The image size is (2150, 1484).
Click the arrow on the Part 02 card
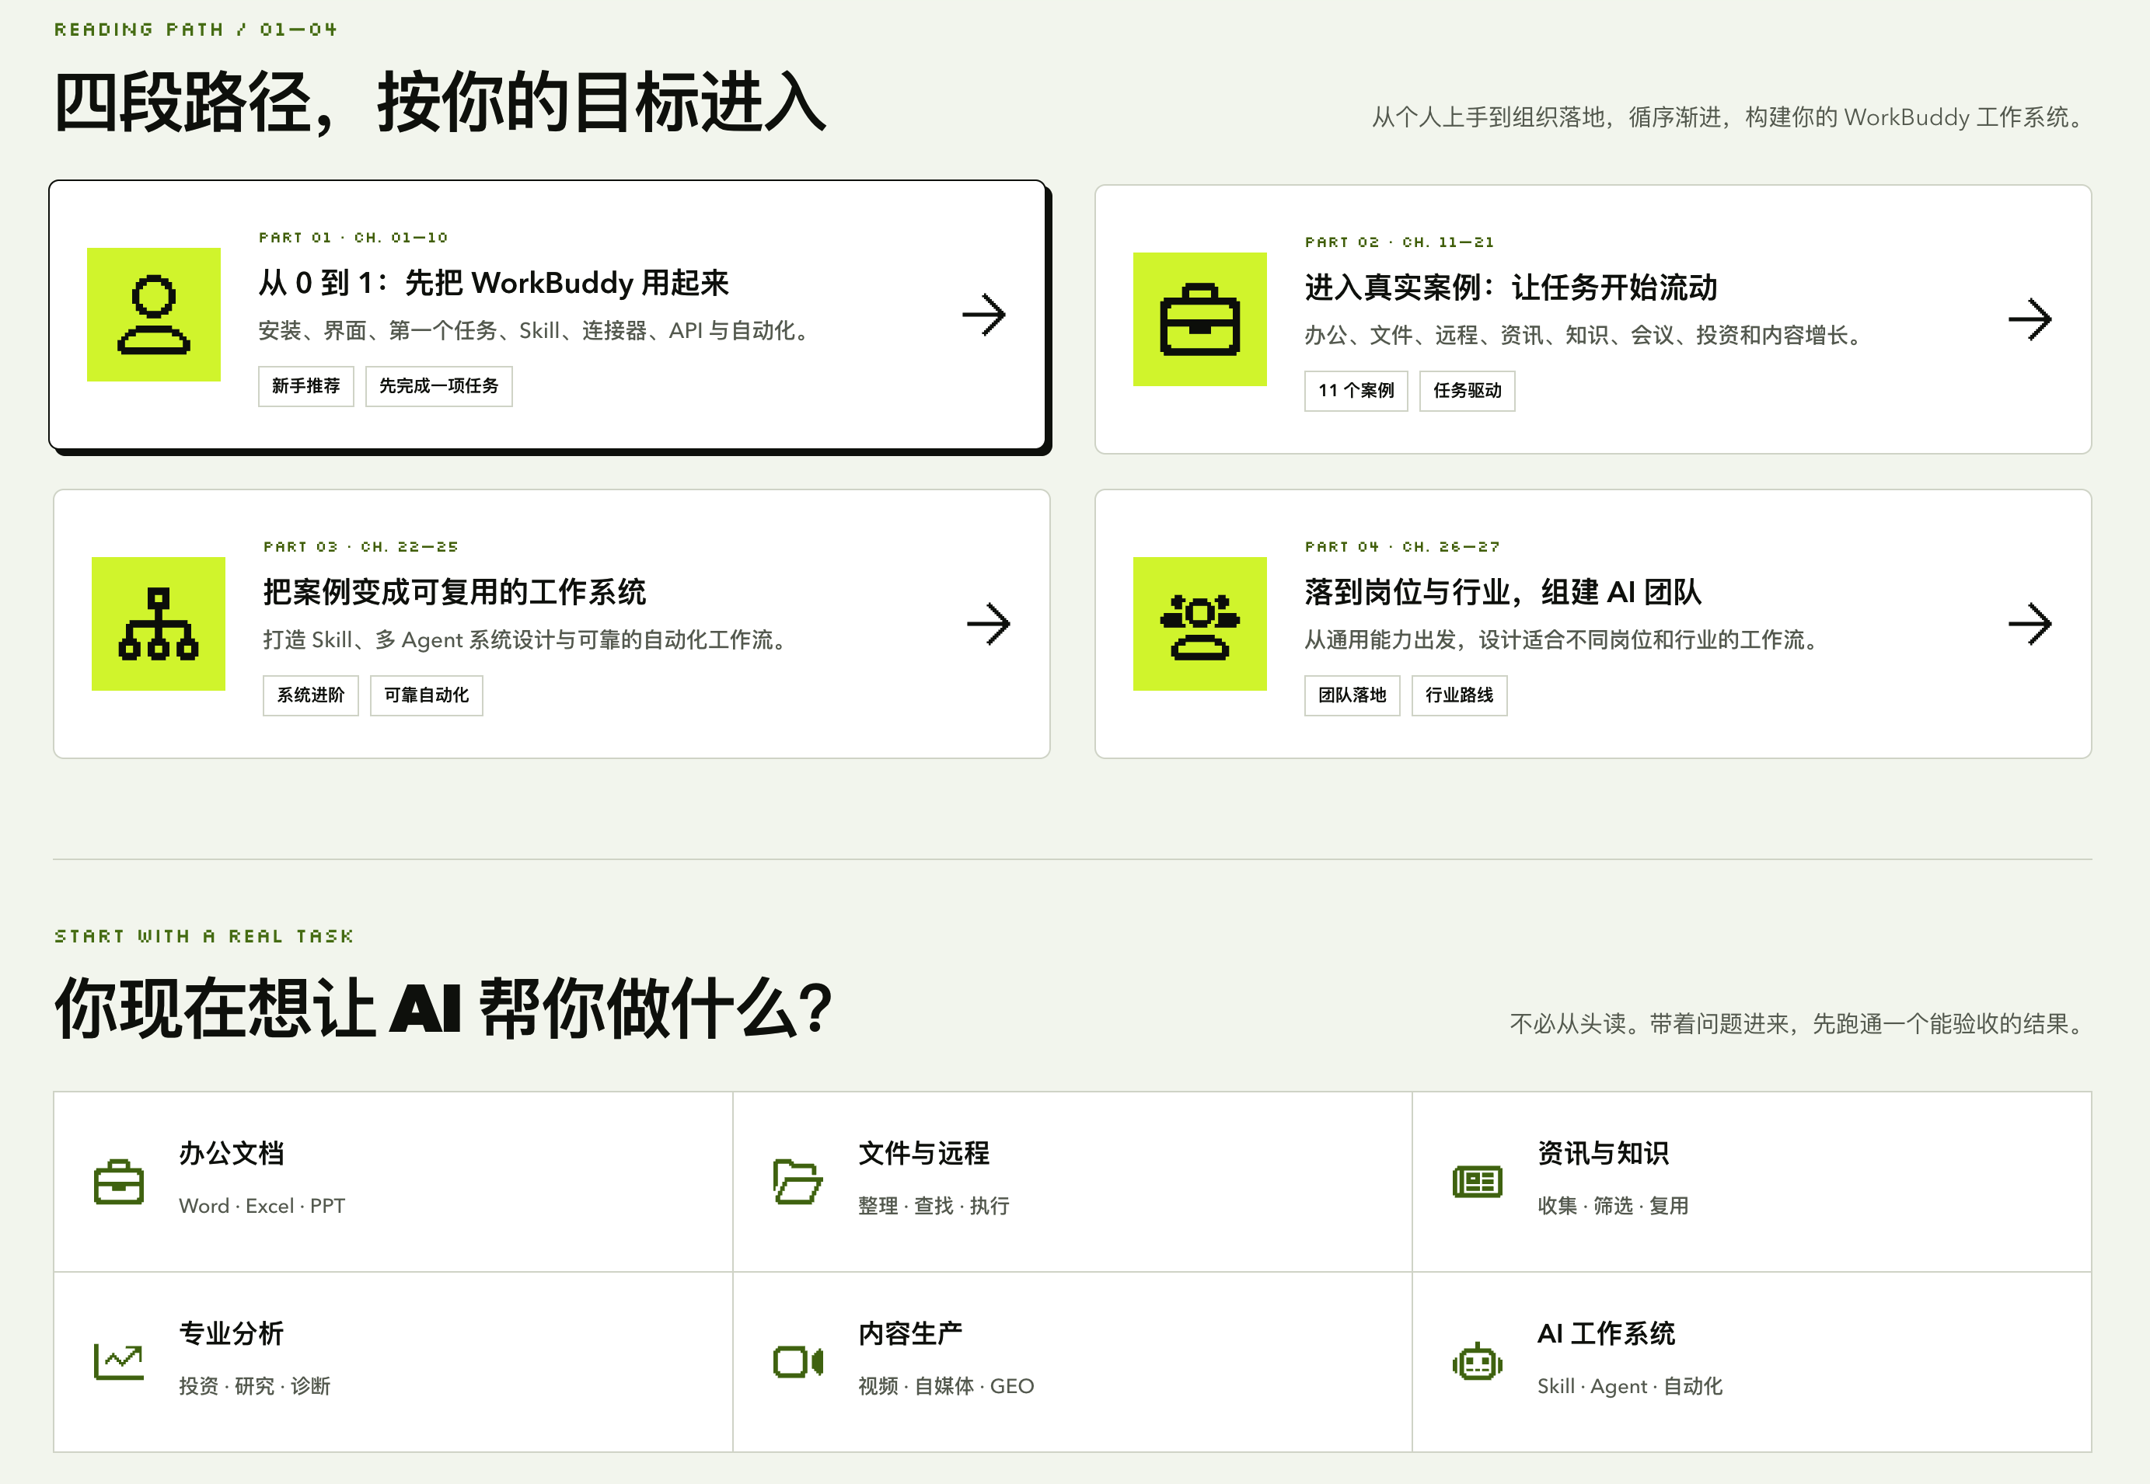[x=2030, y=320]
